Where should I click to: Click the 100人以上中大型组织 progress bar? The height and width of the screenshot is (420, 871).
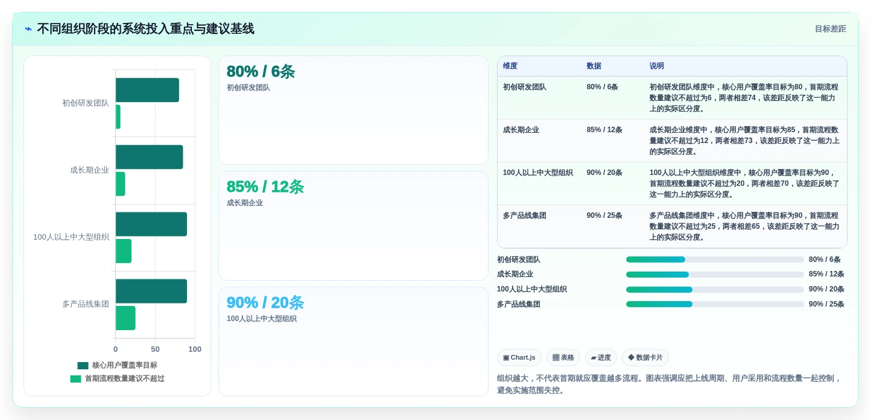(x=715, y=290)
